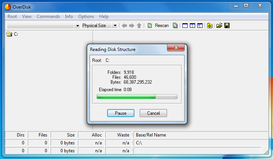The height and width of the screenshot is (159, 273).
Task: Click the yellow folder collapse icon
Action: tap(210, 25)
